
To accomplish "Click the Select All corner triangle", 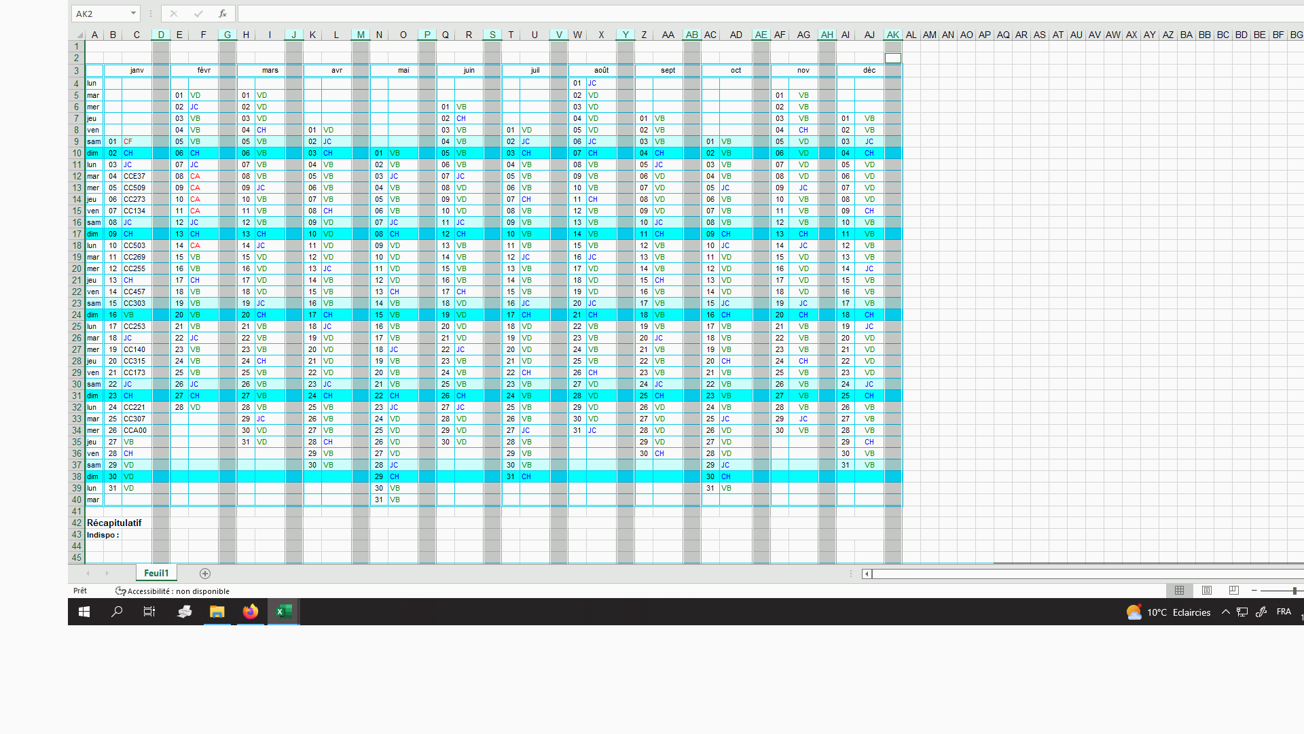I will pos(79,35).
